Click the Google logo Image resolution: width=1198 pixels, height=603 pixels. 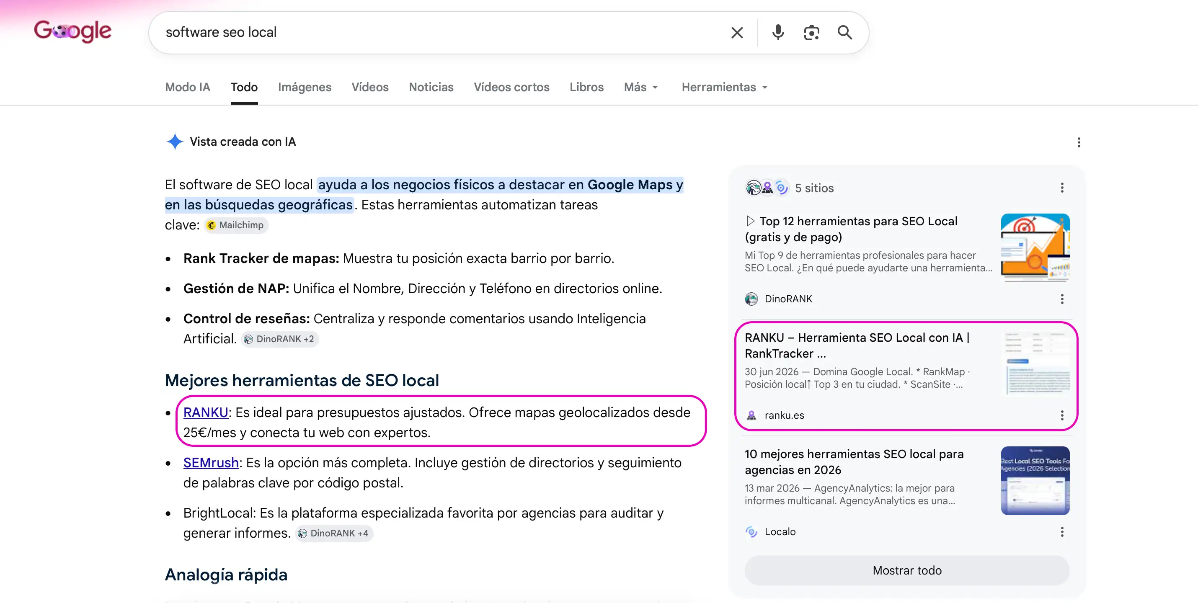pos(72,31)
